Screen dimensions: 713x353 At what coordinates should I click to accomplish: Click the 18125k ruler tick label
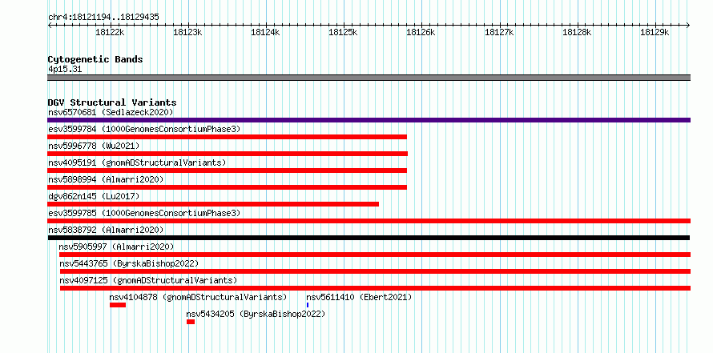(x=343, y=33)
